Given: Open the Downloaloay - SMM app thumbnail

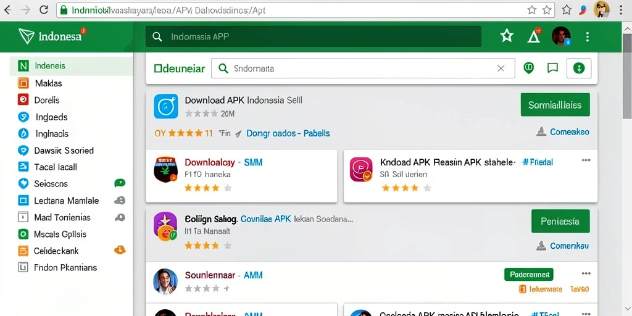Looking at the screenshot, I should tap(165, 169).
